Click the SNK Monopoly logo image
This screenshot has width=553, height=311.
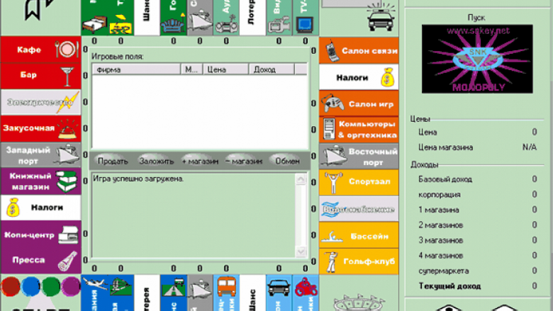[x=477, y=59]
